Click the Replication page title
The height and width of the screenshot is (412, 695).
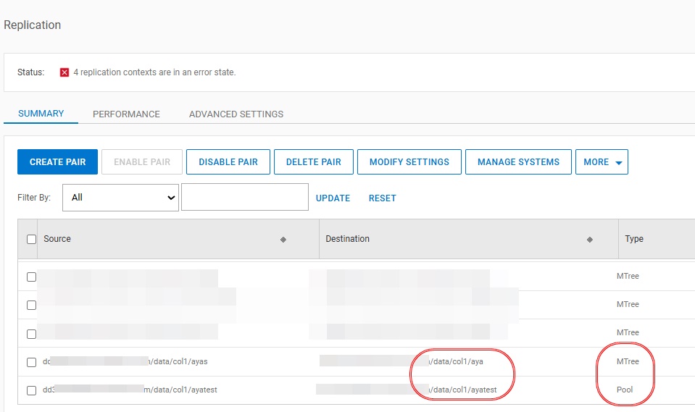33,25
